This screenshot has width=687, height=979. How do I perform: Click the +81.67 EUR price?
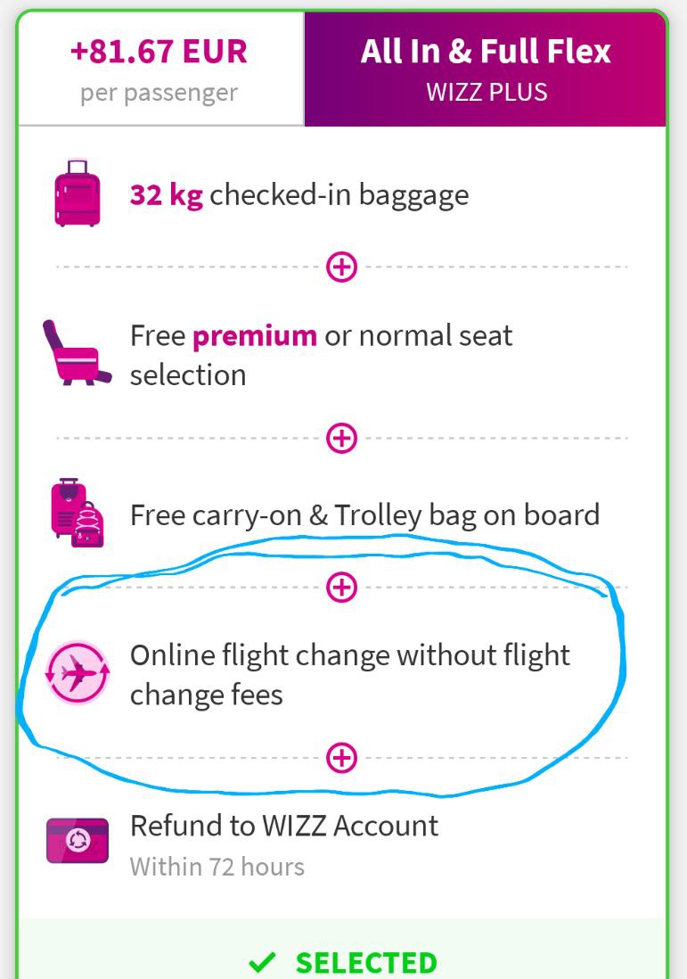click(x=159, y=52)
